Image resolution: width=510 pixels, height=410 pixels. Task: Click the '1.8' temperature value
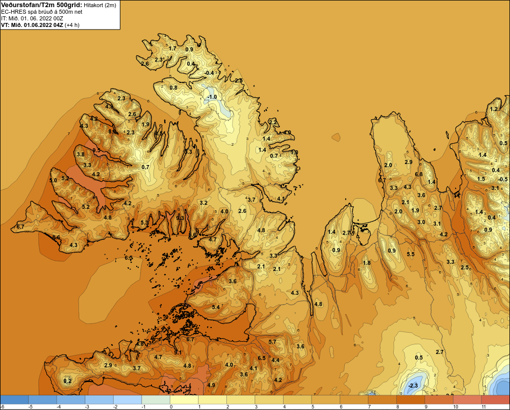367,263
